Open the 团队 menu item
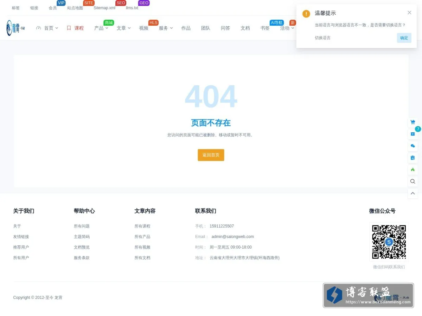This screenshot has width=422, height=316. click(x=206, y=28)
